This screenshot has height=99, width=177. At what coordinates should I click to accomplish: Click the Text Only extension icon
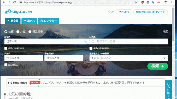coord(166,2)
